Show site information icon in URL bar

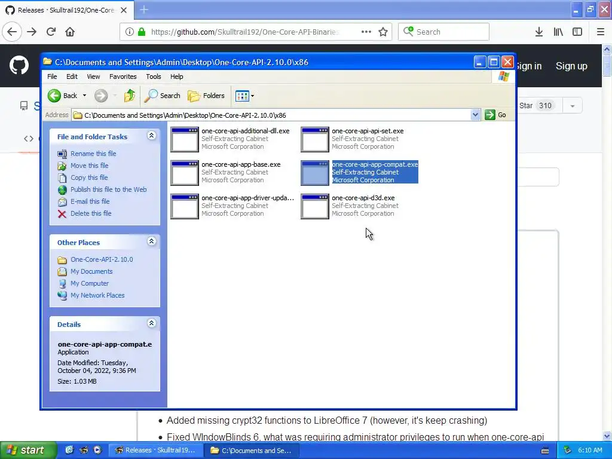(x=130, y=32)
